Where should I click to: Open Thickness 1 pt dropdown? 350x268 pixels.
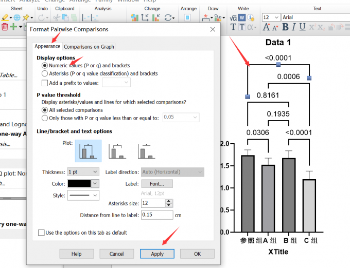[83, 172]
